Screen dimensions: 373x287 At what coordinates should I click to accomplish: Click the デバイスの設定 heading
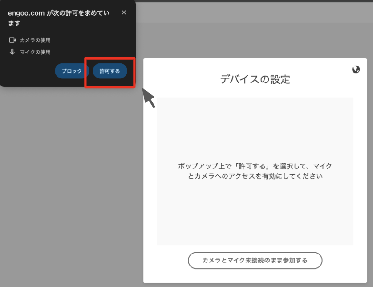(x=255, y=80)
